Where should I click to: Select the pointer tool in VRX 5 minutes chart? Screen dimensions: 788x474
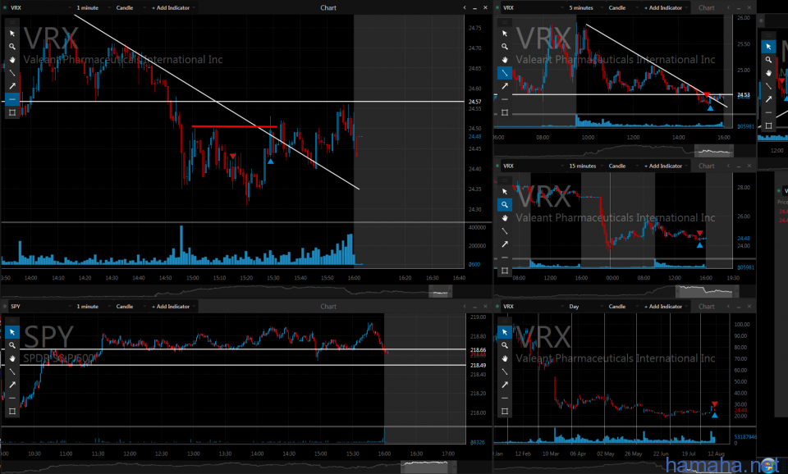[x=505, y=33]
